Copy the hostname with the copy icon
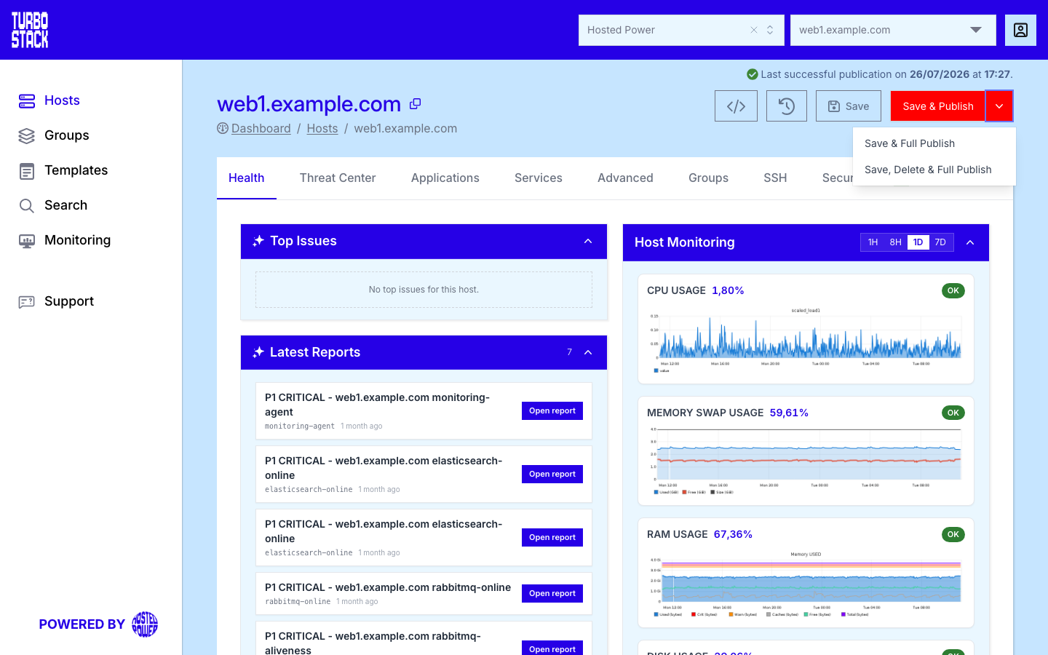Screen dimensions: 1048x655 pyautogui.click(x=415, y=104)
